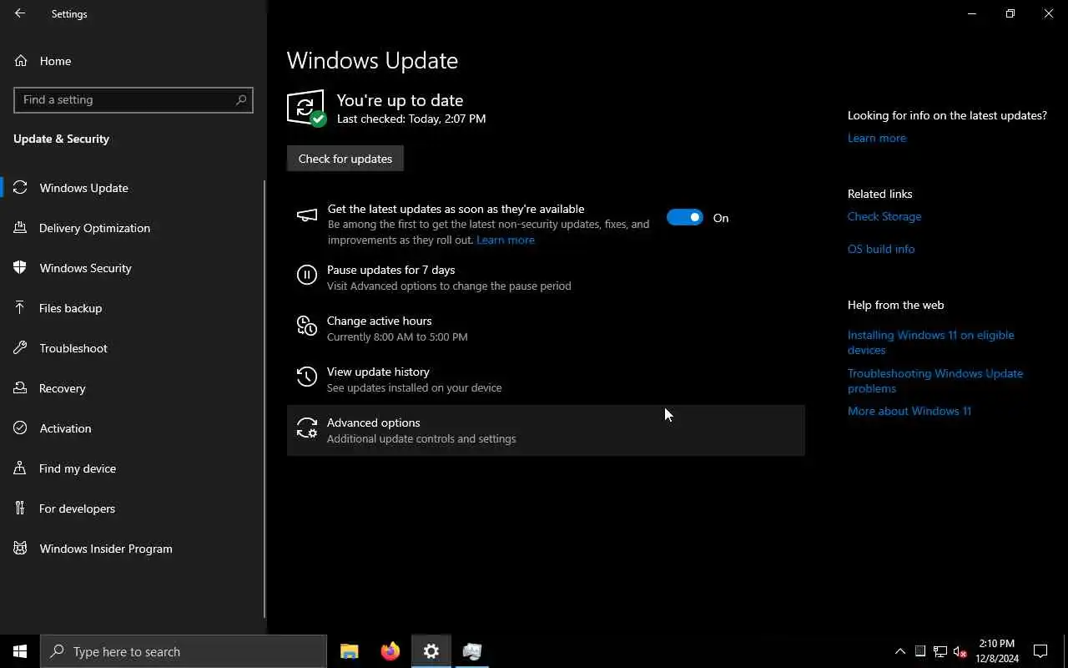Click the Windows Insider Program icon

[x=20, y=549]
